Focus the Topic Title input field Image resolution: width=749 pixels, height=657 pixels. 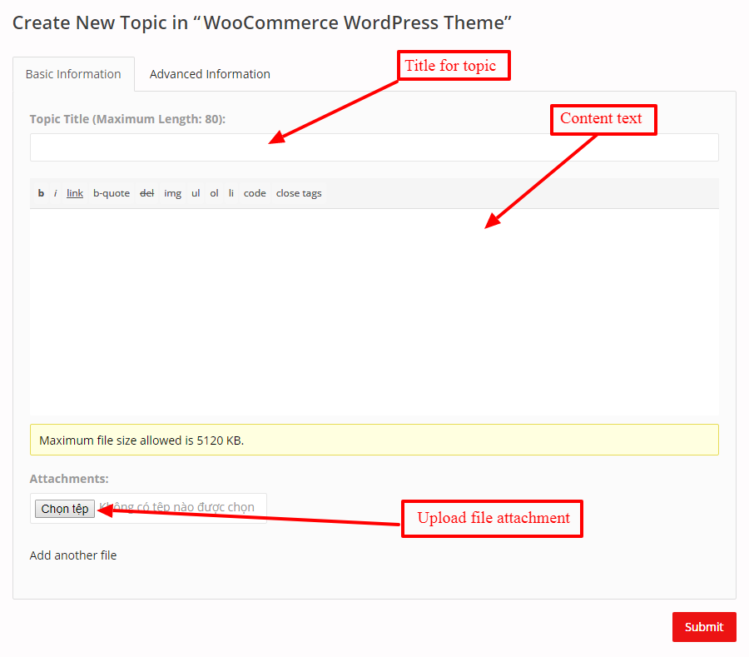point(374,147)
